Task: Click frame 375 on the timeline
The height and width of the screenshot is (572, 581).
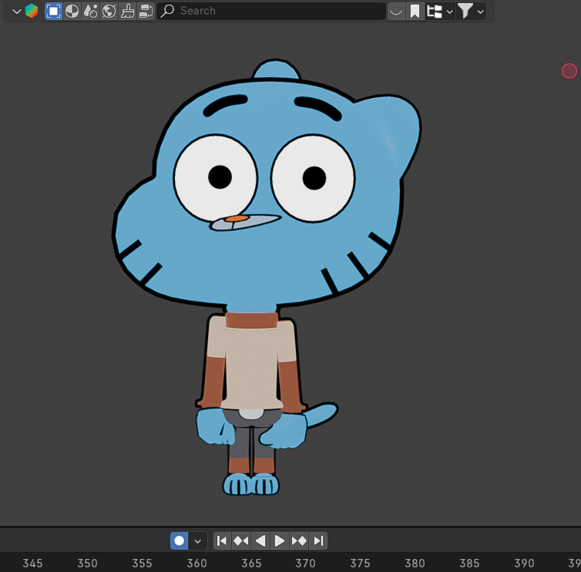Action: click(360, 563)
